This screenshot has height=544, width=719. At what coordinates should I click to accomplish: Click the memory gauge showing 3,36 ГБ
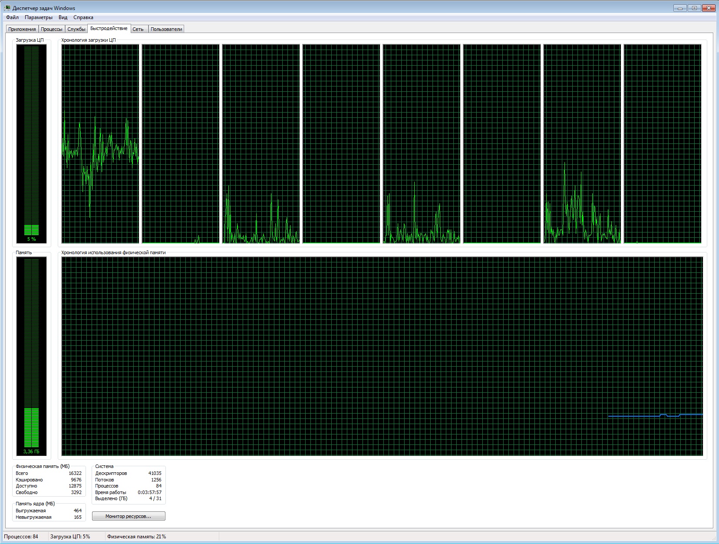tap(31, 356)
